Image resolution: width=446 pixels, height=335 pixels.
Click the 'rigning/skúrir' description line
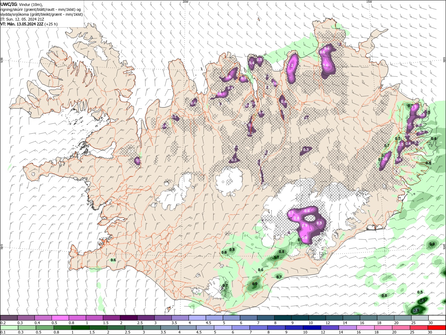pos(40,9)
